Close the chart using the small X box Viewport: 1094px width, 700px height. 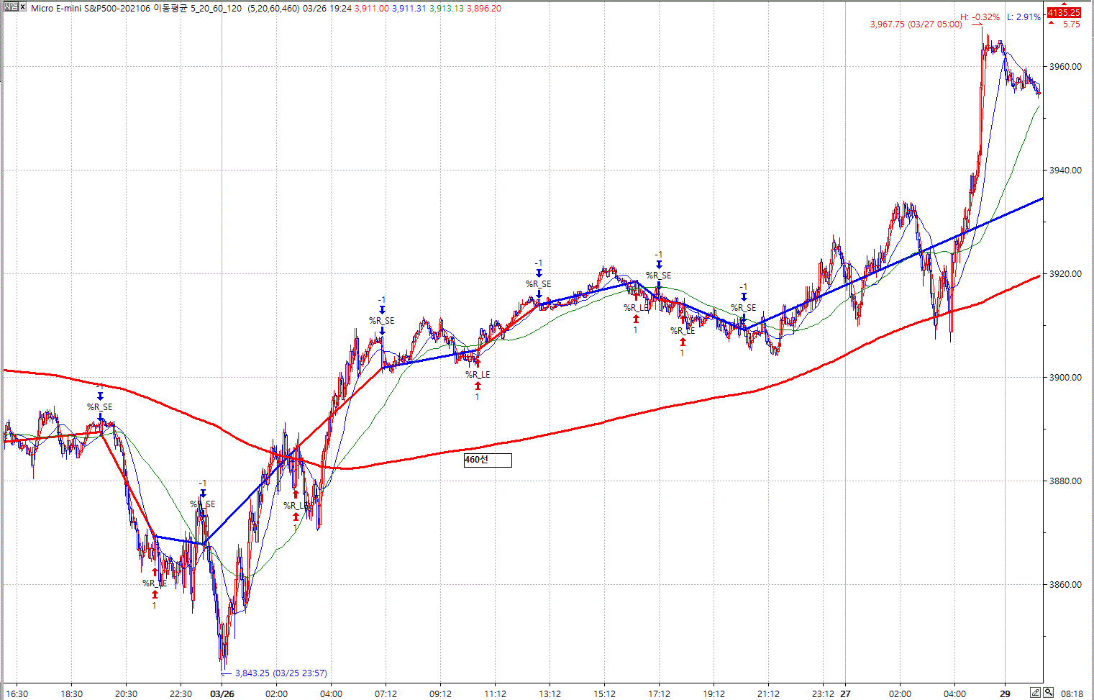pos(22,7)
